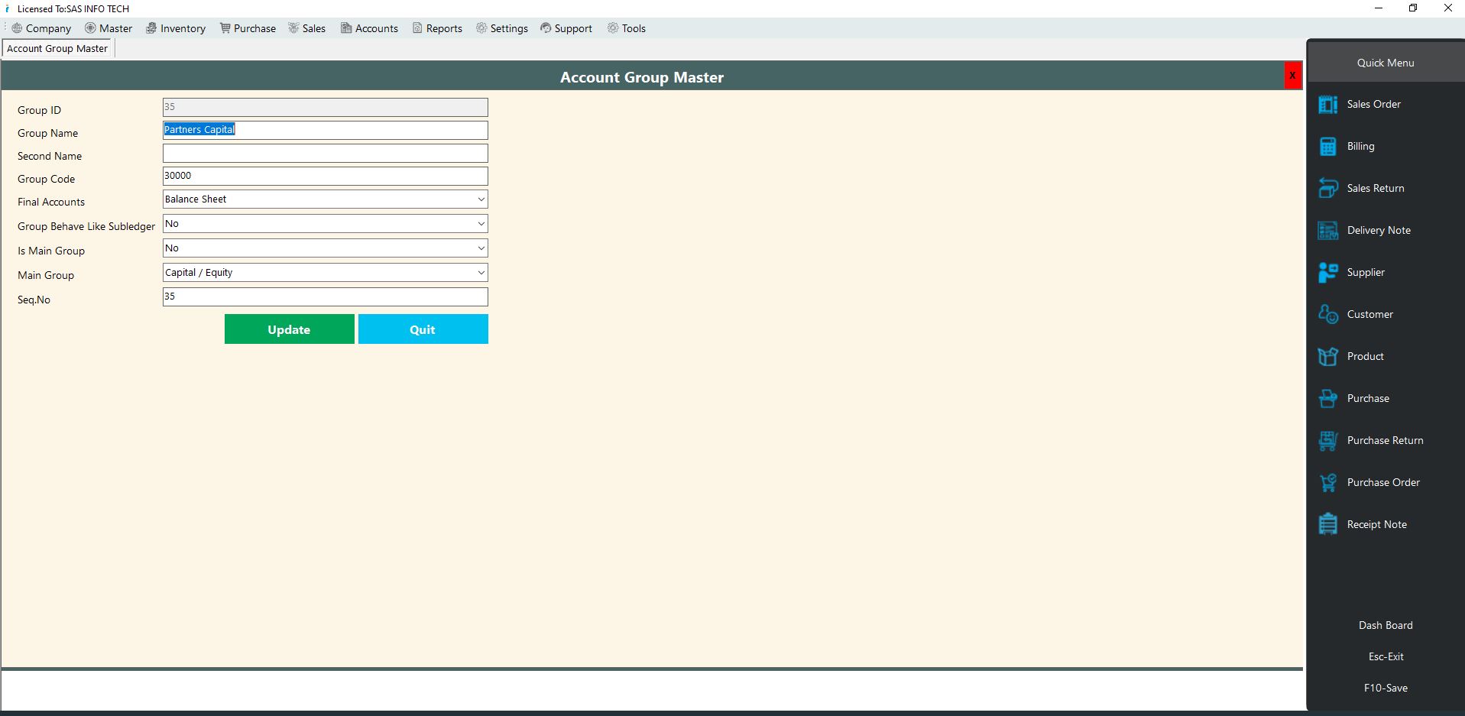Open the Tools menu

627,28
